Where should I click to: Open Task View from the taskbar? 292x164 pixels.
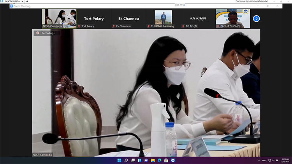pos(133,160)
